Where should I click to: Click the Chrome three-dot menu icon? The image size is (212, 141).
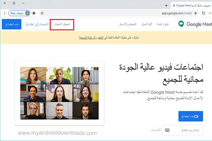(5, 13)
